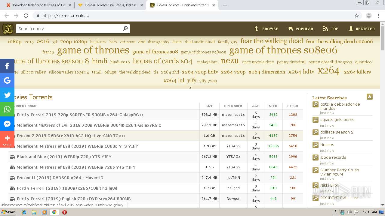
Task: Open Windows Explorer folder in taskbar
Action: [34, 212]
